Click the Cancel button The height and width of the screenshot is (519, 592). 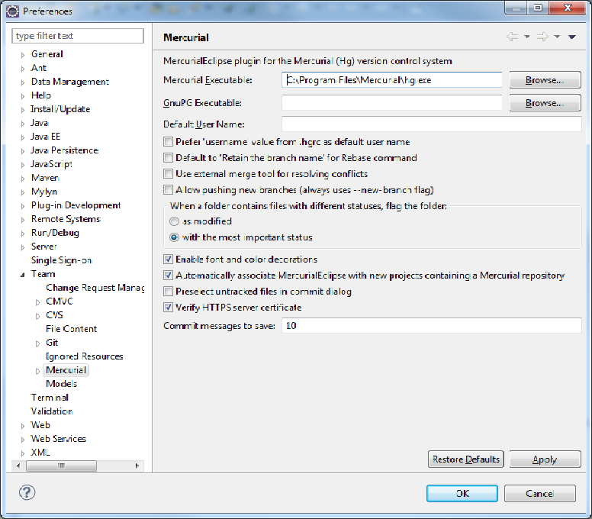540,493
